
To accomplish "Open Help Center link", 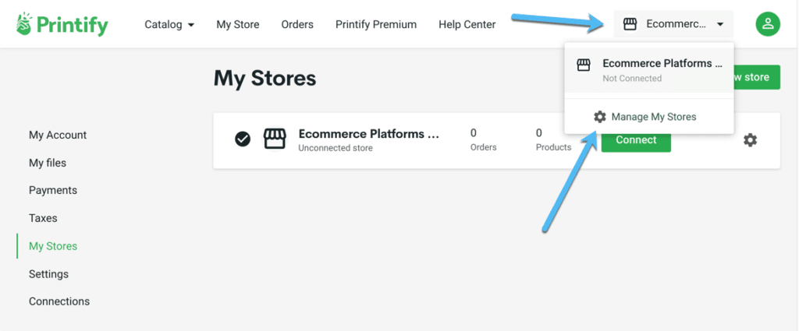I will pyautogui.click(x=467, y=24).
